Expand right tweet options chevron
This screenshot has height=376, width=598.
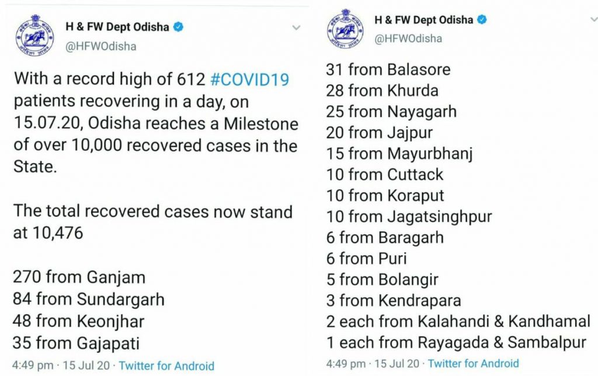point(594,19)
